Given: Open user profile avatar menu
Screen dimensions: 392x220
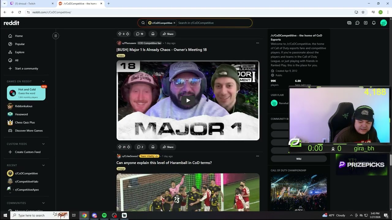Looking at the screenshot, I should 383,23.
